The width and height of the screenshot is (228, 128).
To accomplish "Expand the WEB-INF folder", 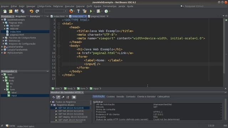I will (5, 29).
